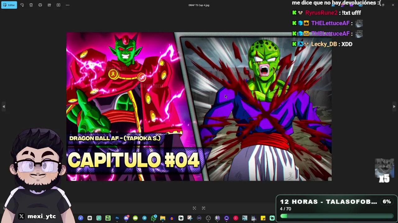Viewport: 398px width, 223px height.
Task: Click the green A app icon in taskbar
Action: coord(108,218)
